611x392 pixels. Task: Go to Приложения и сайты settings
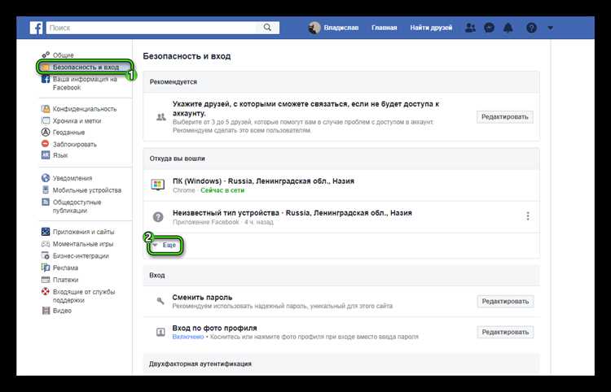click(83, 232)
